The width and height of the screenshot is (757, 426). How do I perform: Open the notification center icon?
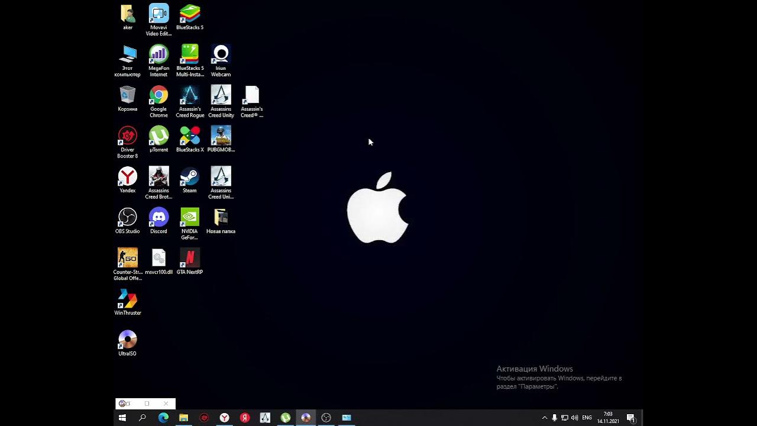[x=631, y=418]
